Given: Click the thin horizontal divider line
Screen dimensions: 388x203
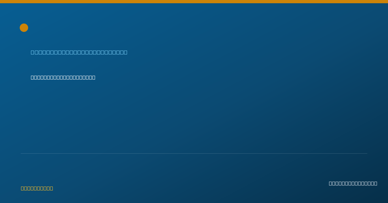Looking at the screenshot, I should pyautogui.click(x=194, y=153).
